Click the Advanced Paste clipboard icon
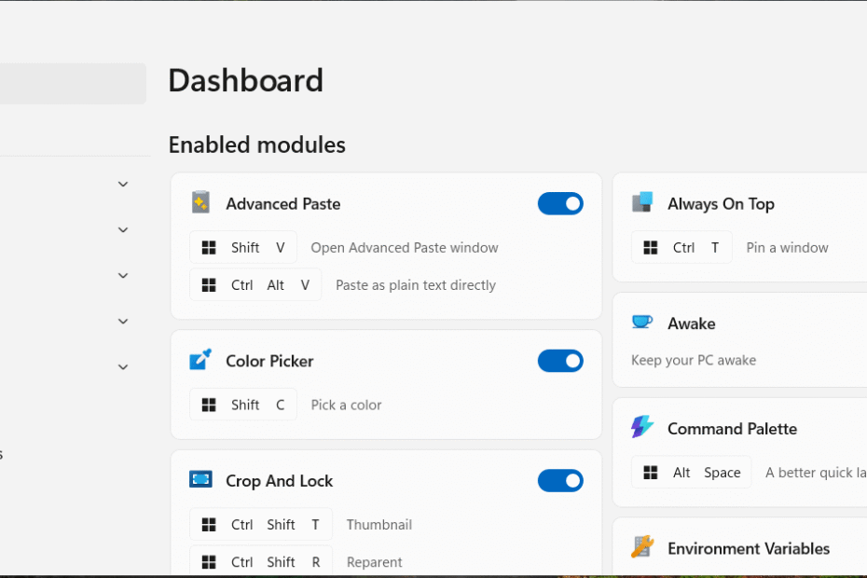The image size is (867, 578). click(200, 202)
